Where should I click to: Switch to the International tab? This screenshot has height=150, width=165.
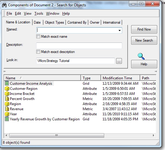pos(111,22)
